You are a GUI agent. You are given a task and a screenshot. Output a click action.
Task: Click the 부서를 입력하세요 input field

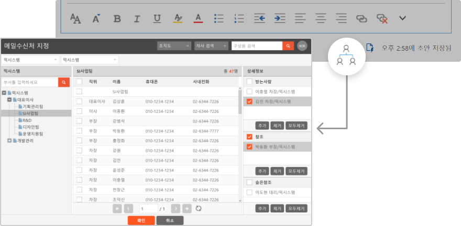(x=30, y=83)
